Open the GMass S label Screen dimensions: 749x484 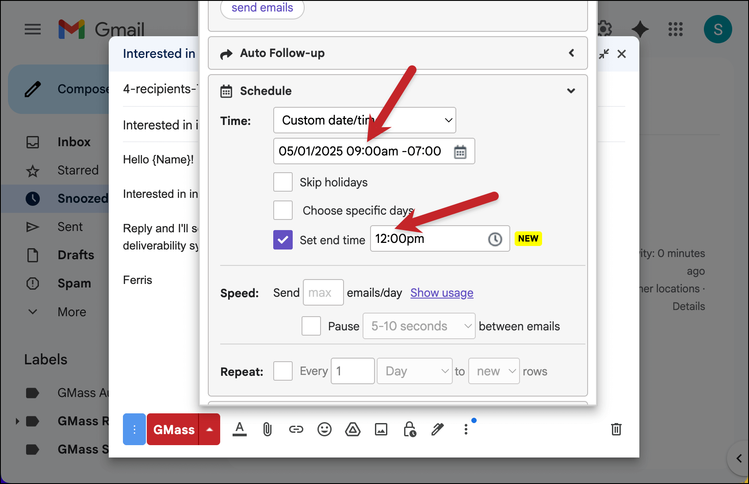pyautogui.click(x=83, y=449)
